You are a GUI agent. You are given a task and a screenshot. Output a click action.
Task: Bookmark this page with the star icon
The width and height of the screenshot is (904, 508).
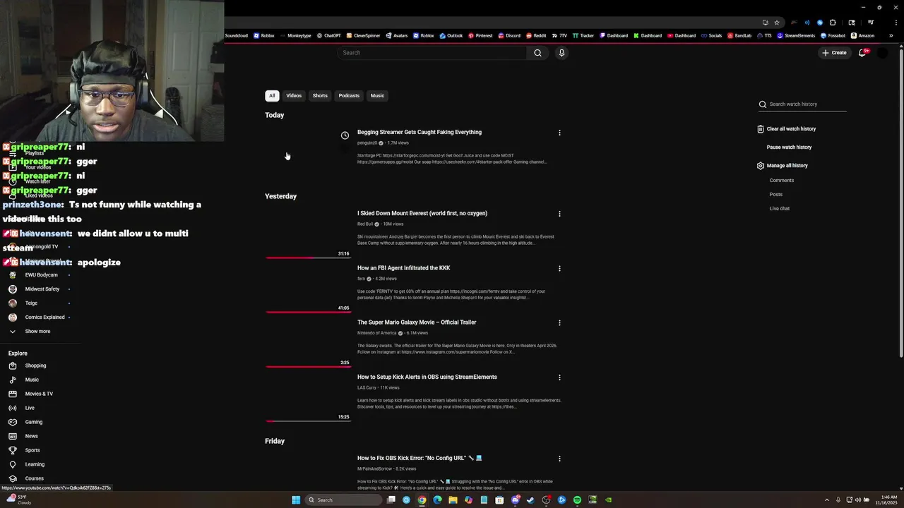point(777,23)
